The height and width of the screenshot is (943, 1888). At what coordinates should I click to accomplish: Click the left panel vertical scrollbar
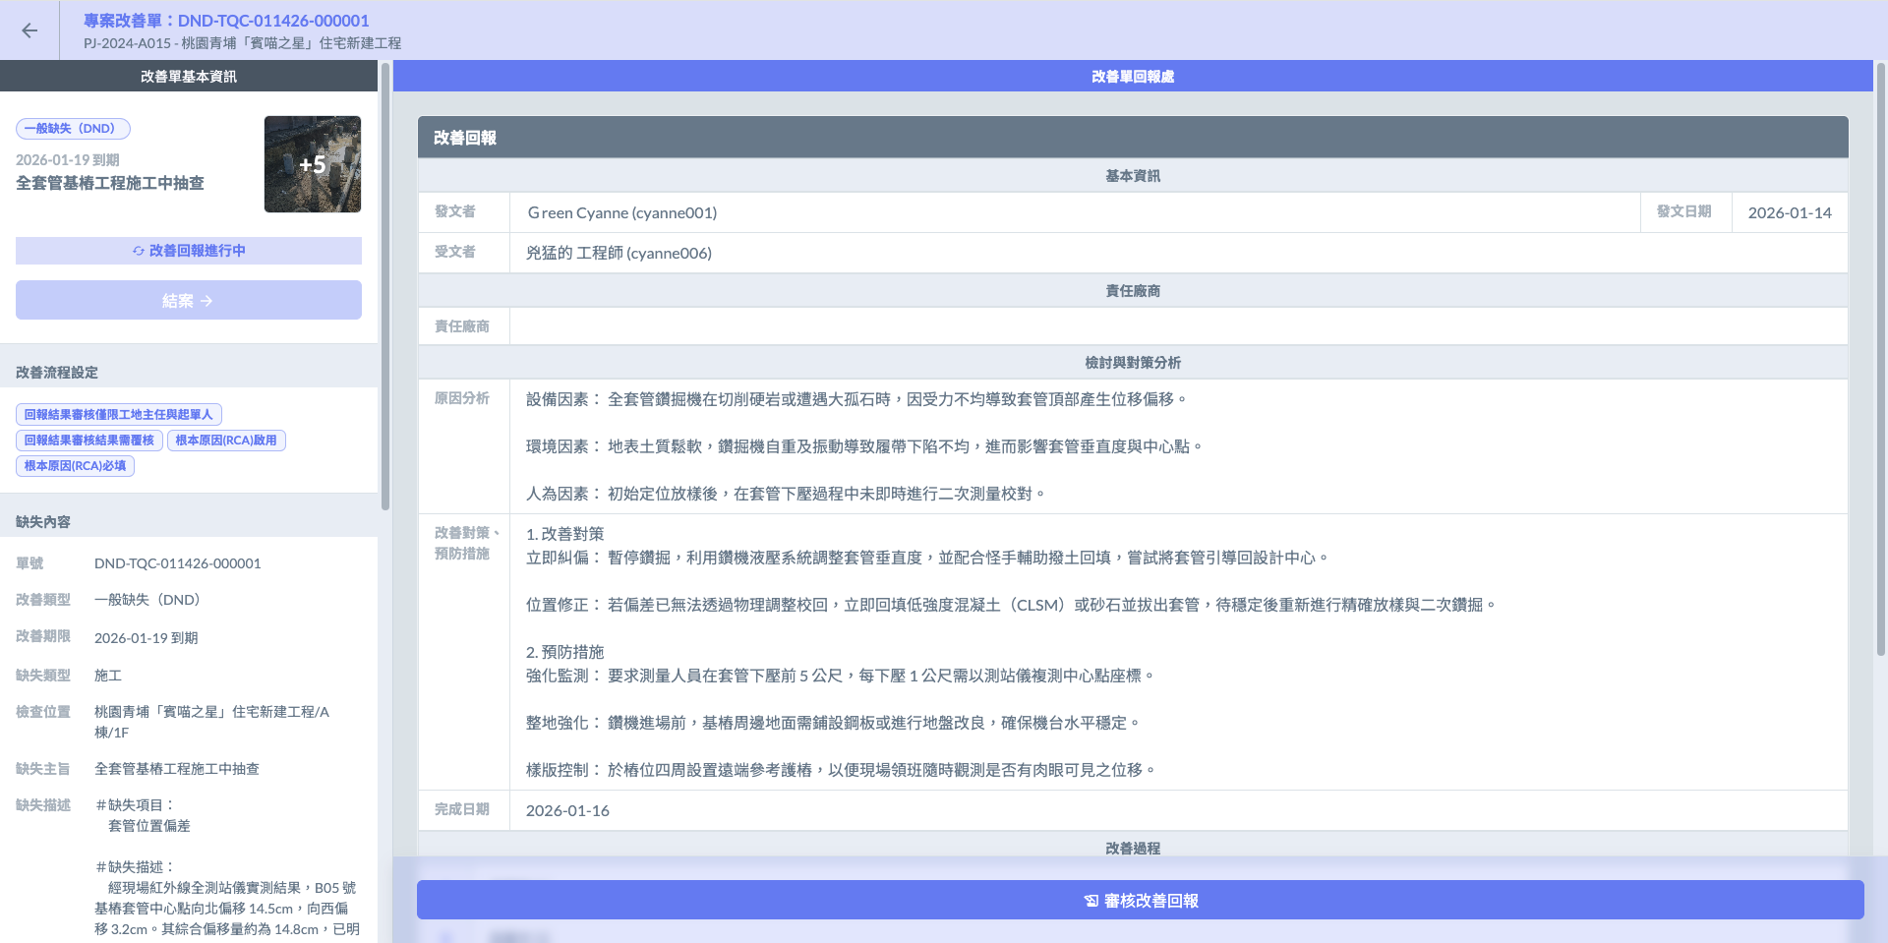click(385, 285)
